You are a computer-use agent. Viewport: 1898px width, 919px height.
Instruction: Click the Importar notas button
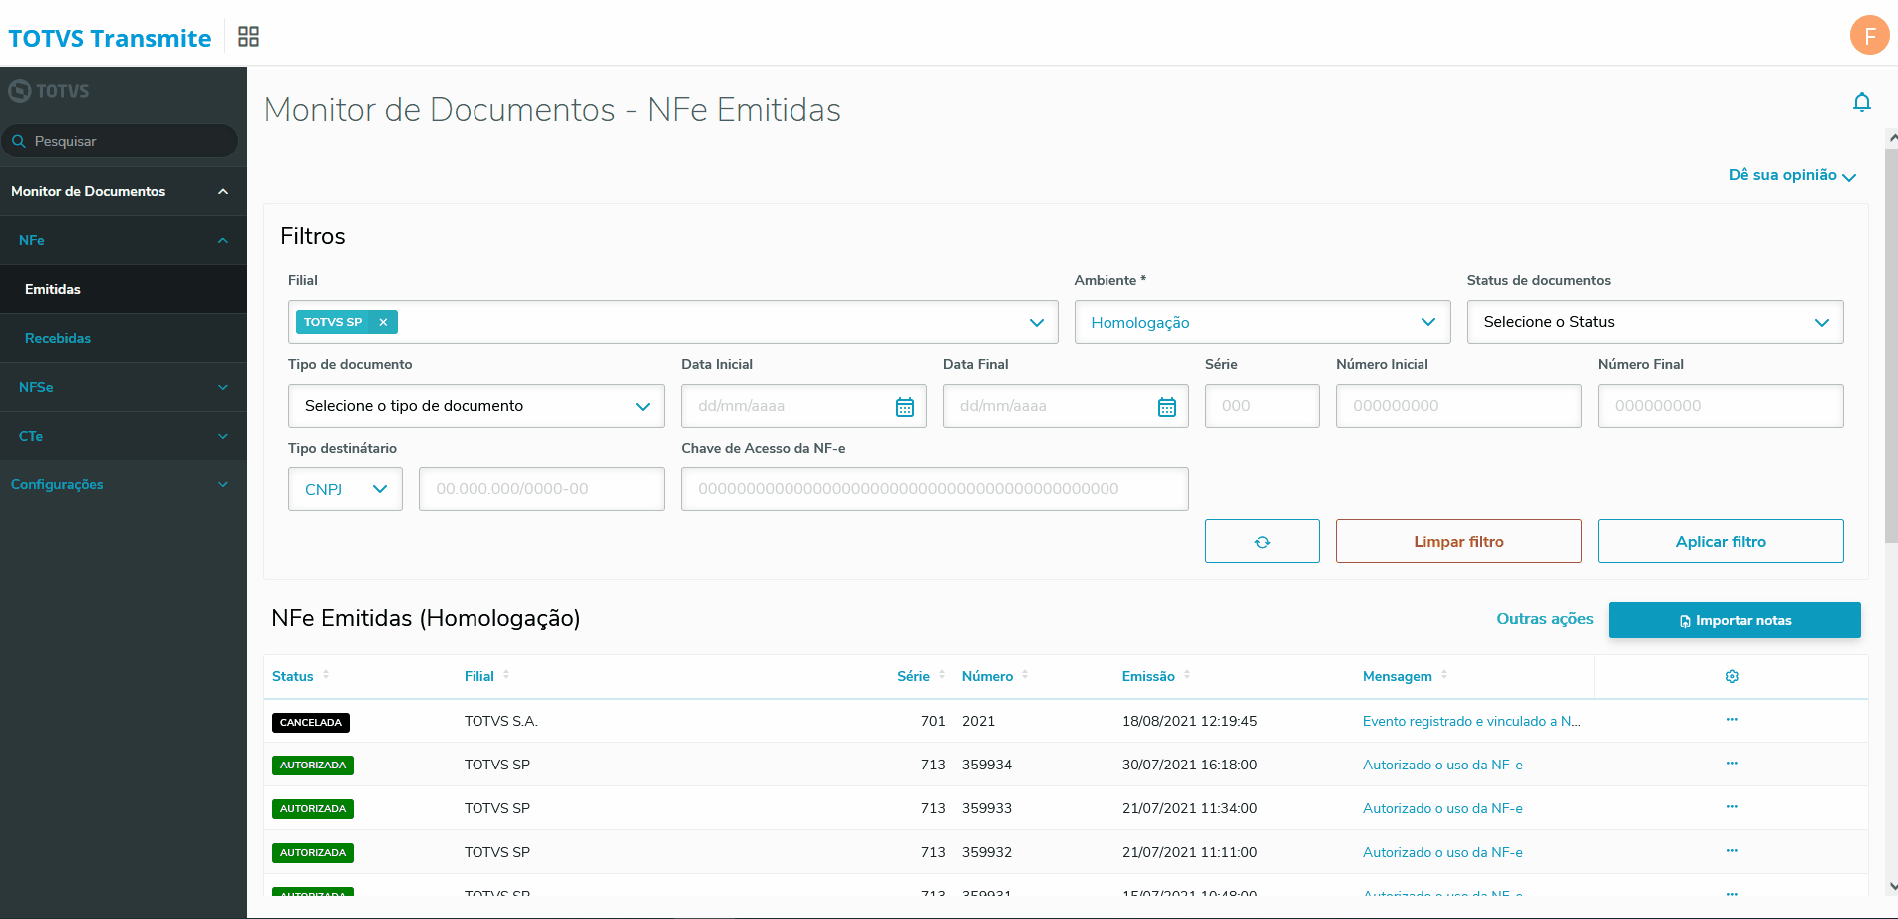[1735, 620]
